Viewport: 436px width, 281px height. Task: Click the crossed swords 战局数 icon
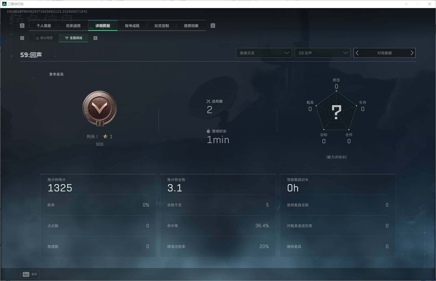208,101
